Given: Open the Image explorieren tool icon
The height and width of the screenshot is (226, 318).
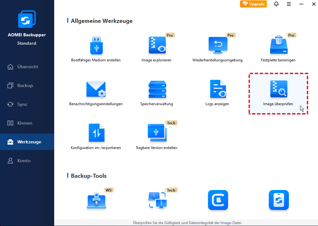Looking at the screenshot, I should (x=157, y=45).
